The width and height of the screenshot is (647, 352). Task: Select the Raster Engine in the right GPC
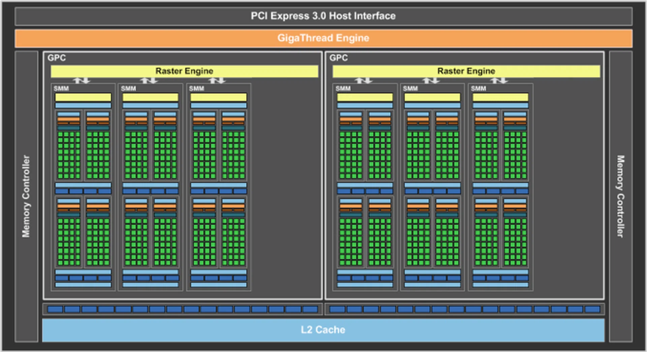(x=466, y=71)
